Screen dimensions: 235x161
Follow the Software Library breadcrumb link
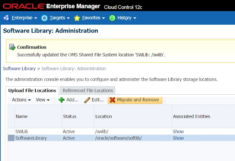19,68
